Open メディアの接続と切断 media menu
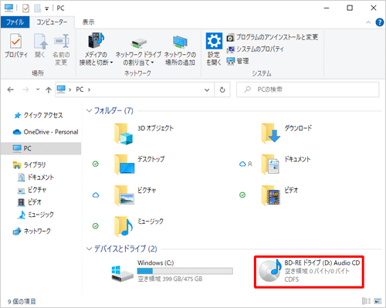This screenshot has height=308, width=386. [x=96, y=49]
